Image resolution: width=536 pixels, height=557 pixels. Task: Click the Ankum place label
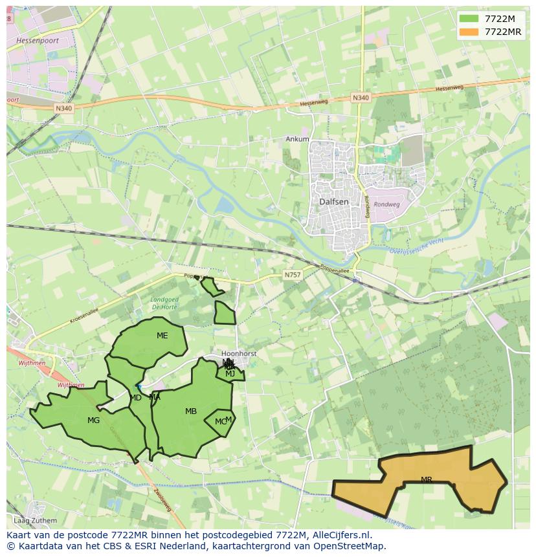(297, 139)
